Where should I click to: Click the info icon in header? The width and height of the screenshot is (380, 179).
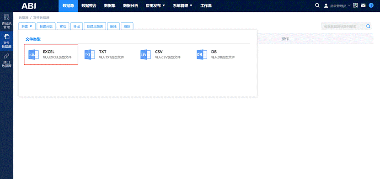tap(371, 5)
